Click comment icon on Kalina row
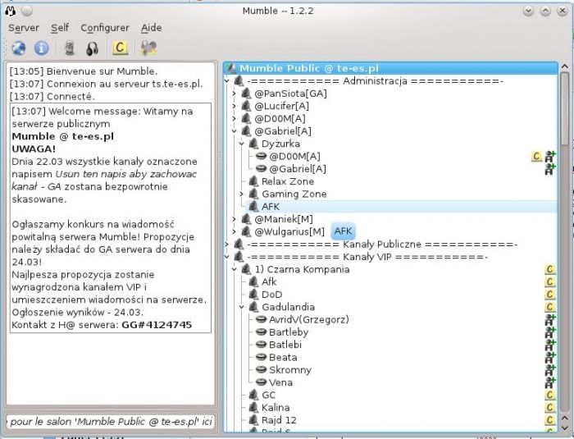The height and width of the screenshot is (439, 574). pyautogui.click(x=550, y=408)
